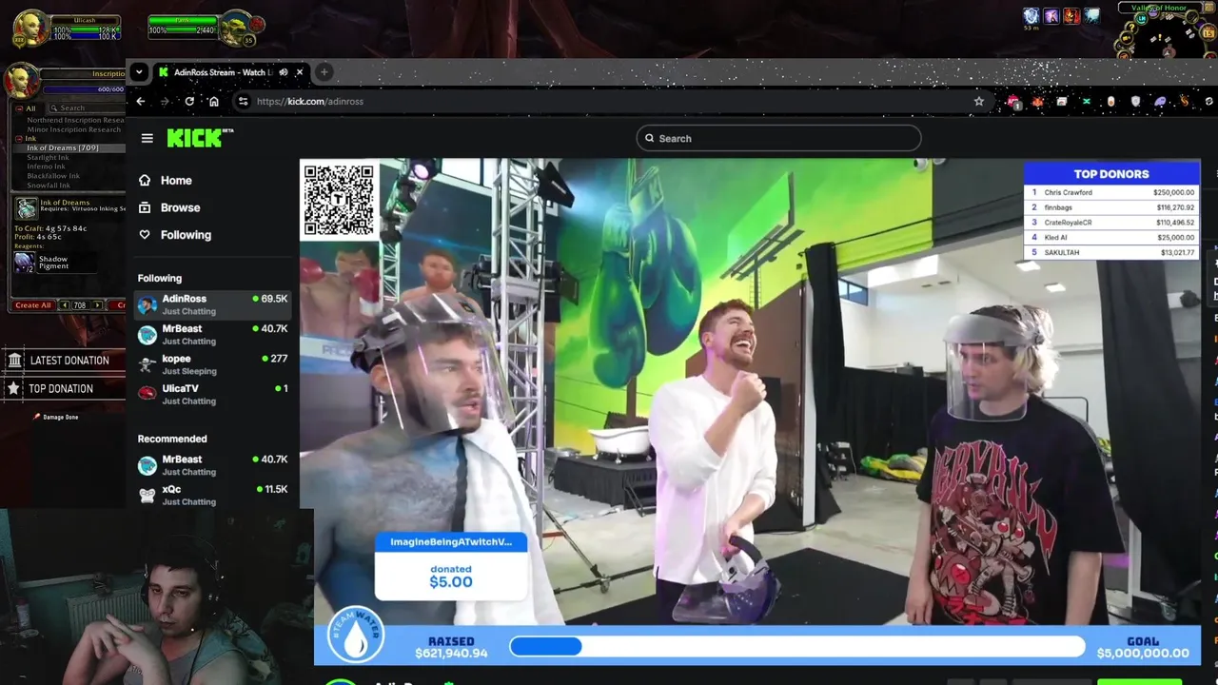Reload the kick.com page
Viewport: 1218px width, 685px height.
(x=189, y=101)
